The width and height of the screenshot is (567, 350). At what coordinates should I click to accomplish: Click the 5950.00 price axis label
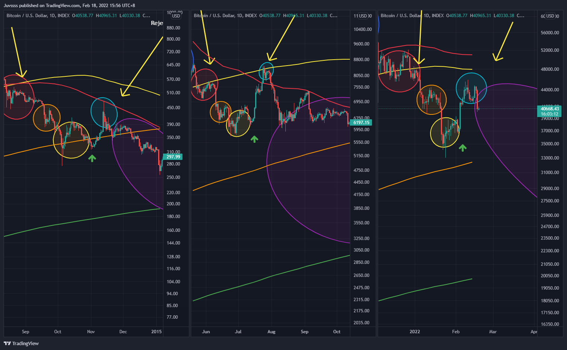(x=361, y=130)
